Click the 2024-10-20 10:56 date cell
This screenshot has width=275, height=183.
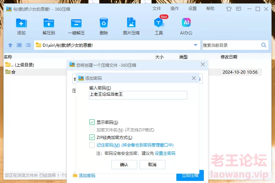tap(240, 72)
